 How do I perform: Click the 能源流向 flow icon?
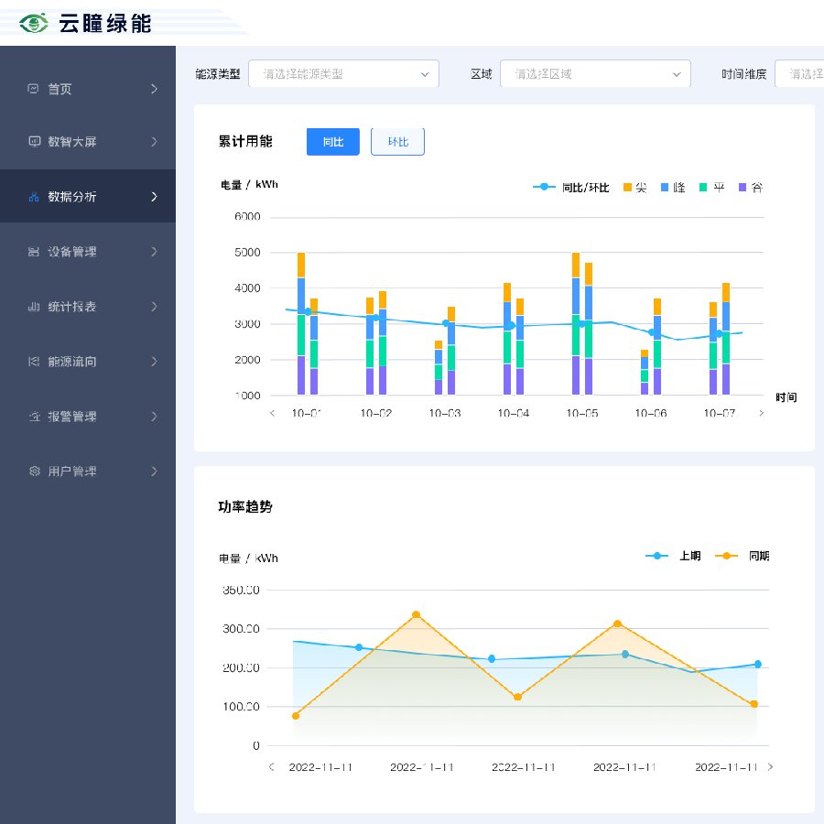[34, 362]
